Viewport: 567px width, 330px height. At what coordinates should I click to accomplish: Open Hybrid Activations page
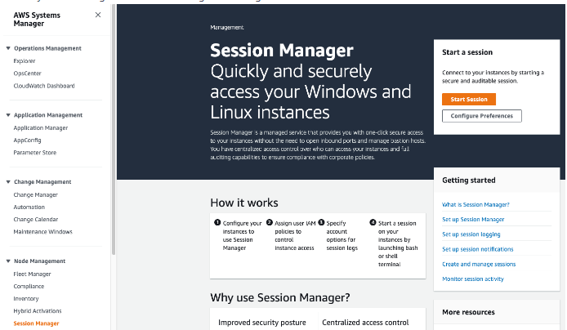(x=38, y=311)
